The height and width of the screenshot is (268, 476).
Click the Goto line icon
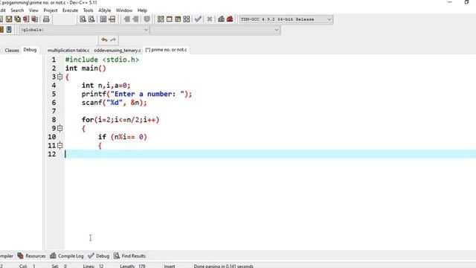pos(112,19)
